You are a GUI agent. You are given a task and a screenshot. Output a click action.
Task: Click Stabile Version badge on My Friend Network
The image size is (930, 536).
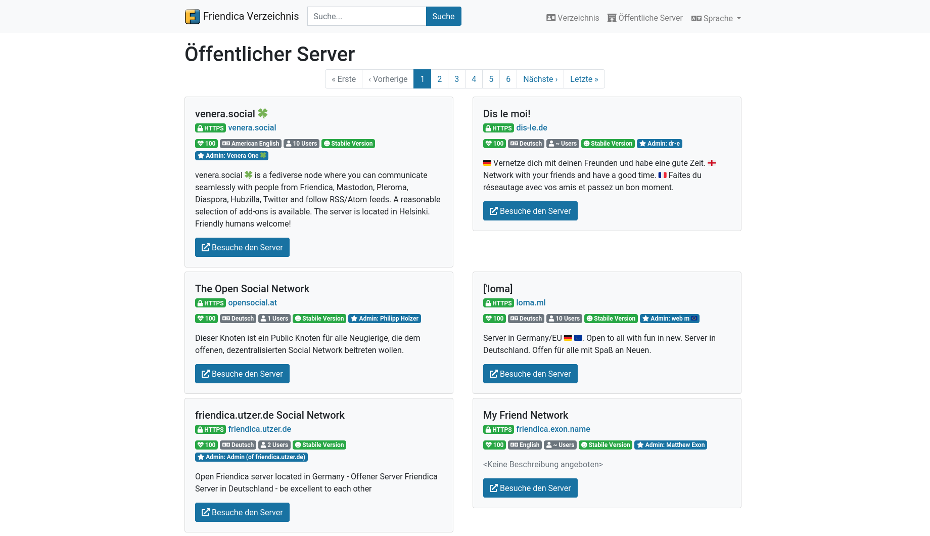coord(606,445)
